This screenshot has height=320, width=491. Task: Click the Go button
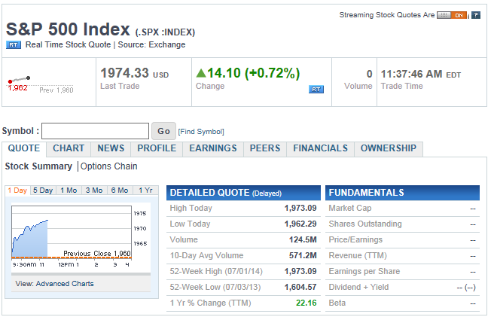[x=163, y=131]
